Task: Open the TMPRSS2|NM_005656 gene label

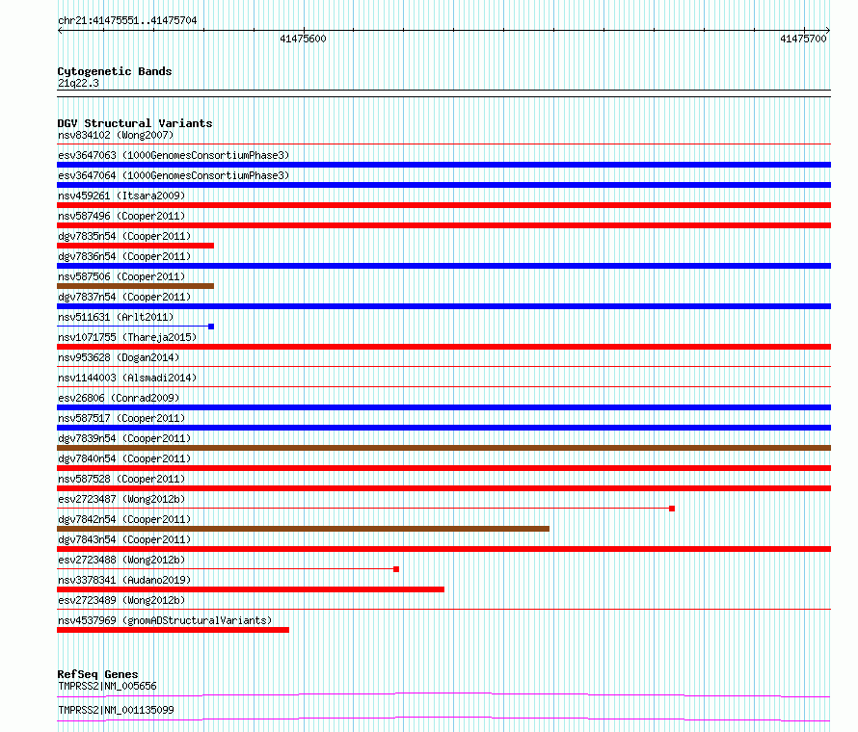Action: [107, 686]
